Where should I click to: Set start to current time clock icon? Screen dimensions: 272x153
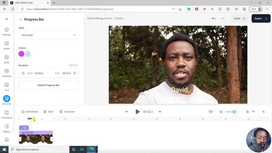[x=23, y=74]
